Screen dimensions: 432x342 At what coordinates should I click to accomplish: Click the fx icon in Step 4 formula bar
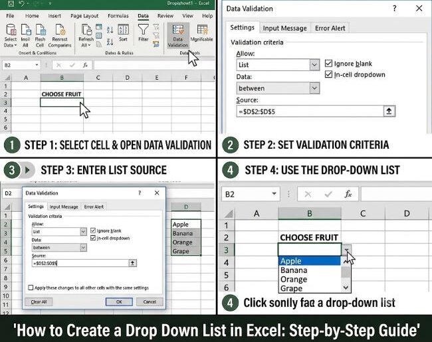348,194
